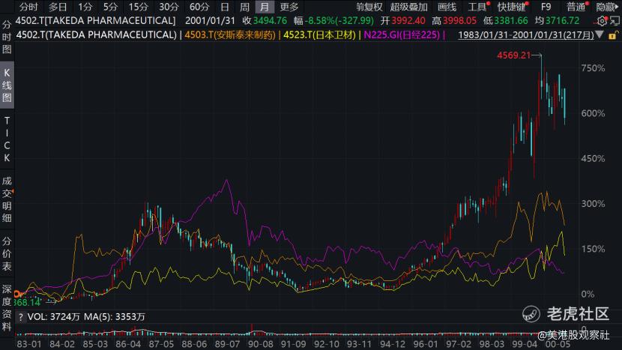622x350 pixels.
Task: Click the 300% axis label
Action: [x=593, y=204]
